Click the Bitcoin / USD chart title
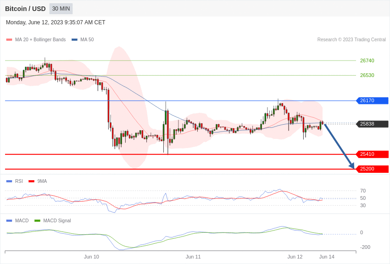This screenshot has height=264, width=390. [25, 9]
